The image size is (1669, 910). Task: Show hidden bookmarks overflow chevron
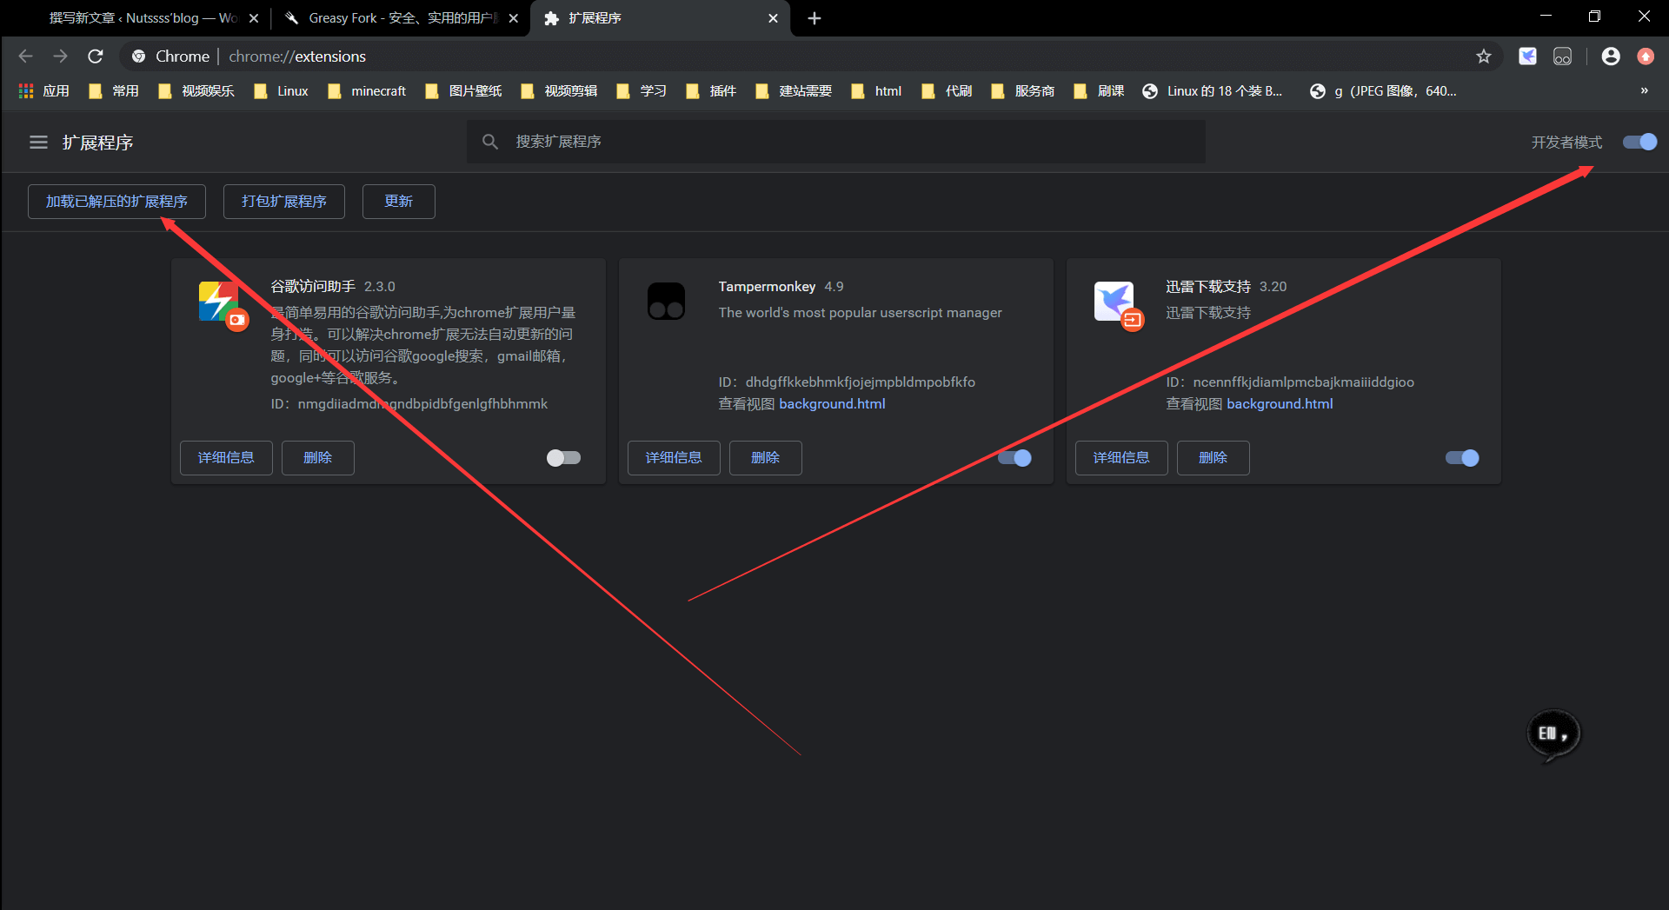pyautogui.click(x=1644, y=90)
